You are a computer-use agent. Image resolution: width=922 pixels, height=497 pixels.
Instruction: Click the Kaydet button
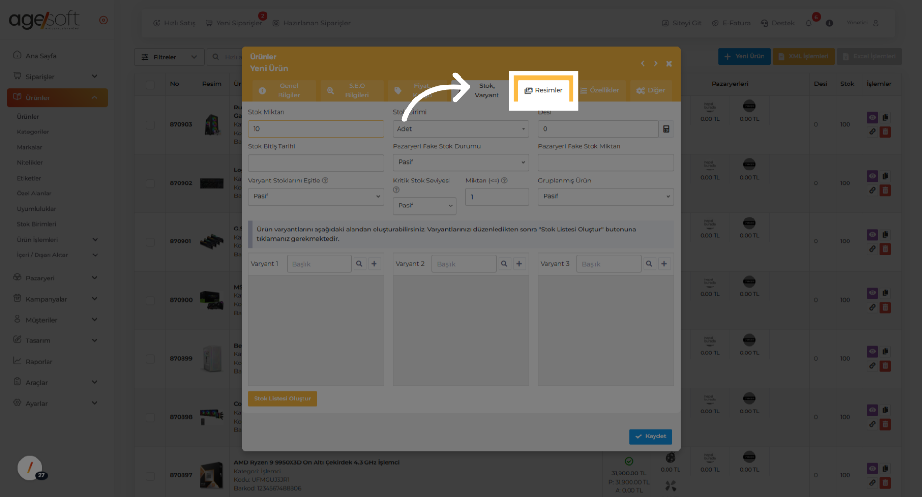coord(650,436)
